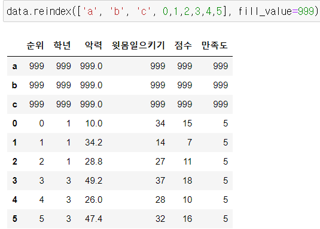
Task: Click the 윗몸일으키기 value 28
Action: [x=160, y=200]
